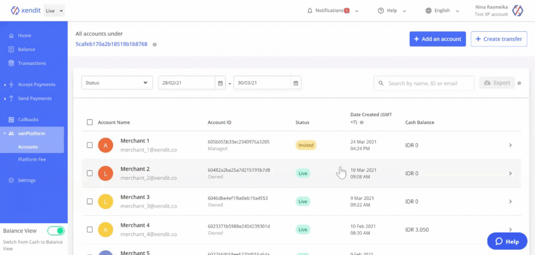Click Merchant 3 avatar circle

(106, 201)
